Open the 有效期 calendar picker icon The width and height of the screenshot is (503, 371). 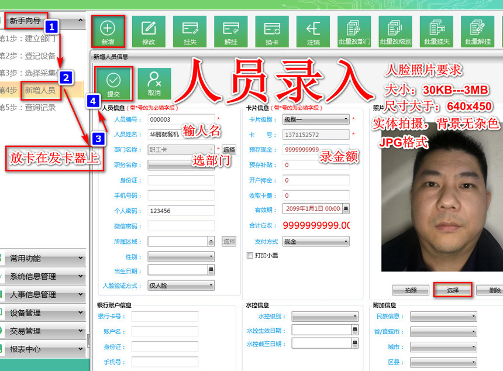pos(346,208)
